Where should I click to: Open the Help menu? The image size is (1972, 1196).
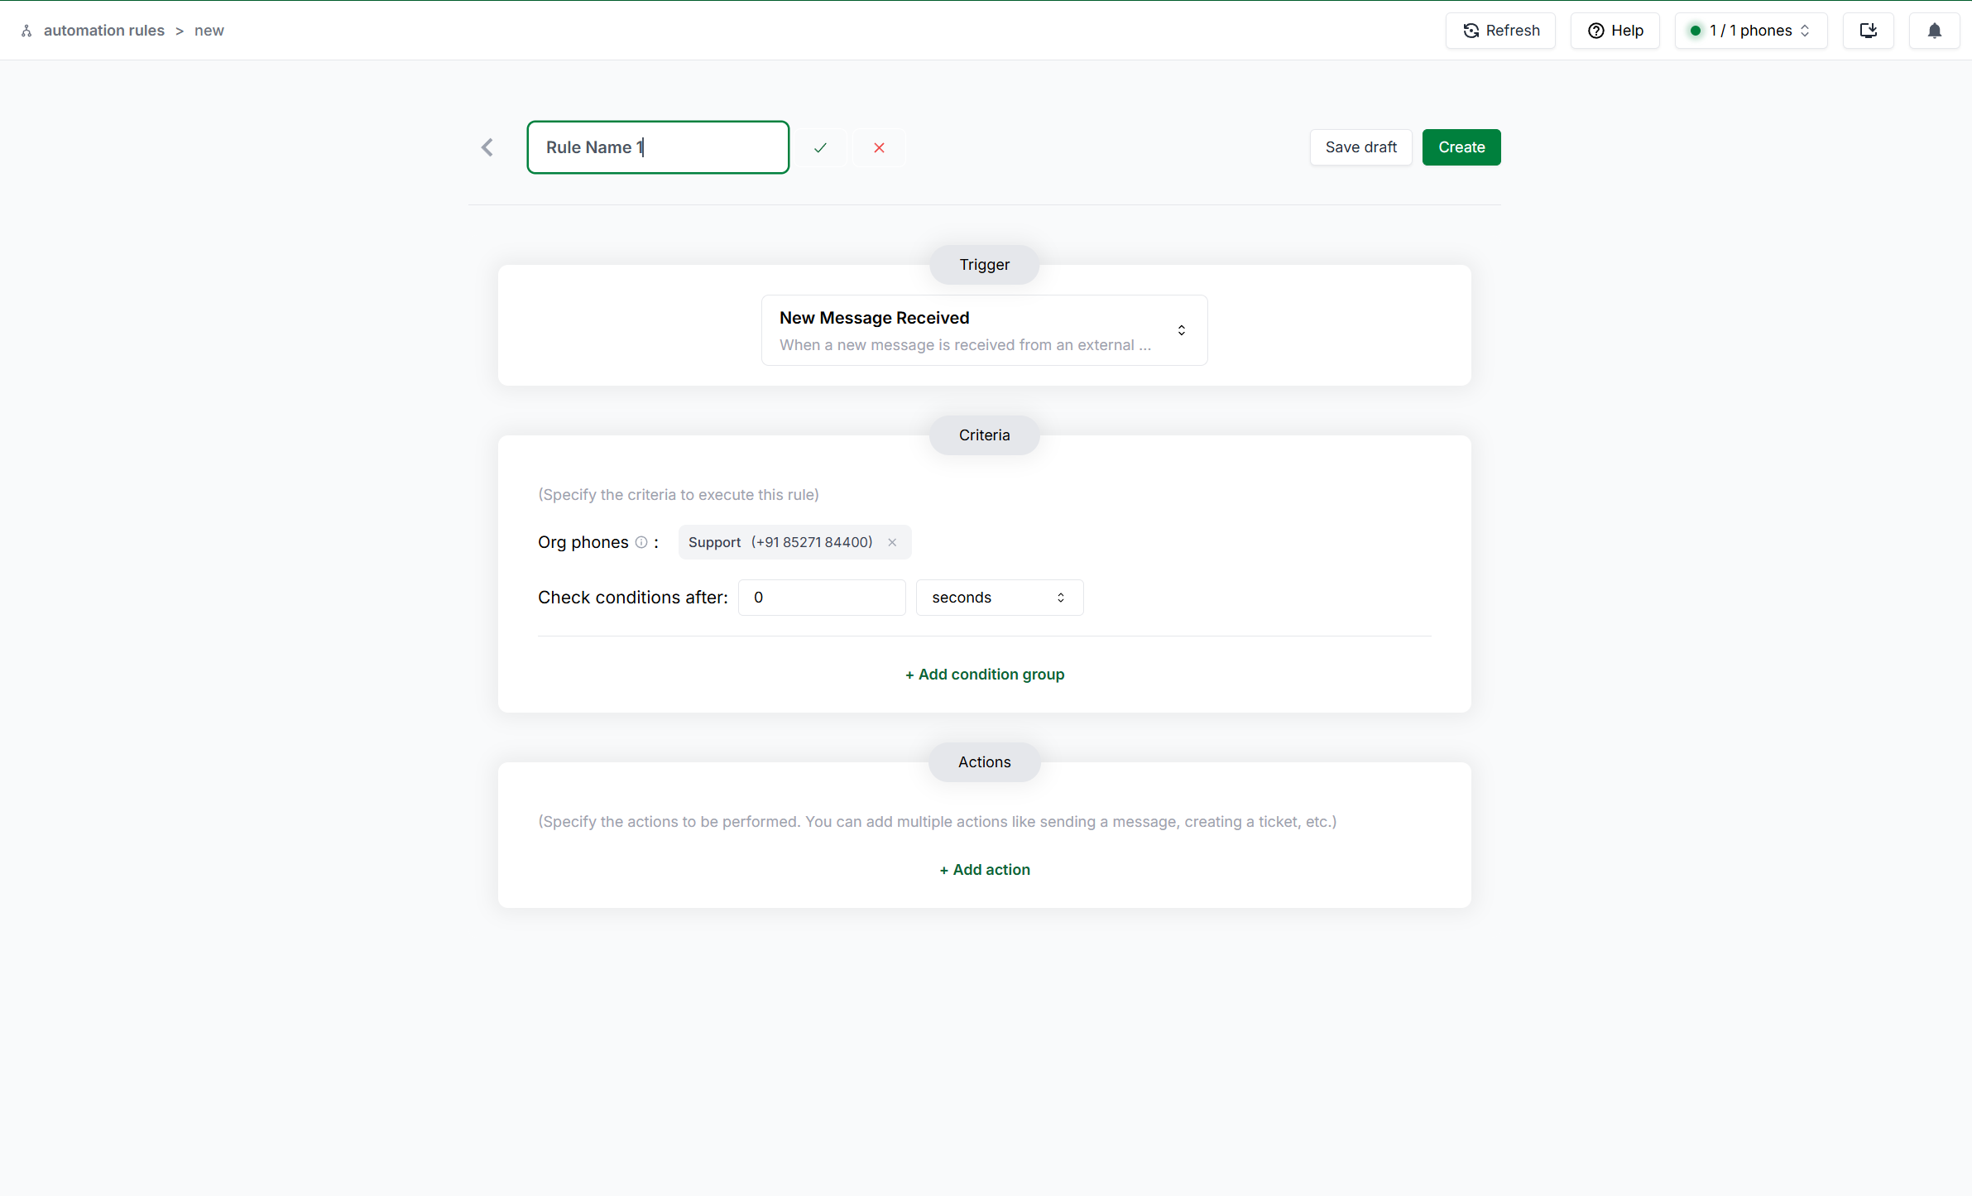pos(1615,31)
